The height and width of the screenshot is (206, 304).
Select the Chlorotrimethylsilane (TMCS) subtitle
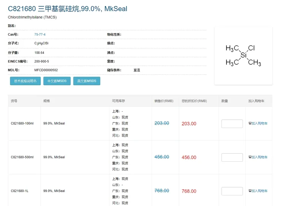[32, 17]
